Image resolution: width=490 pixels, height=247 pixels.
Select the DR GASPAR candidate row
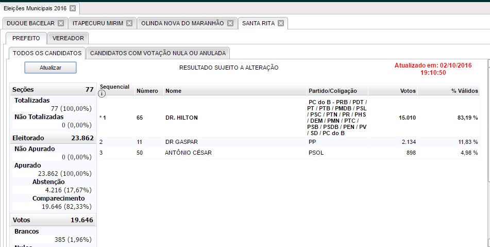[181, 142]
